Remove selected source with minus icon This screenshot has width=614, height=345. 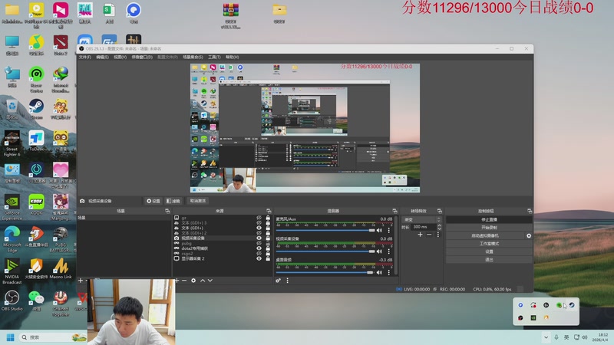pyautogui.click(x=184, y=281)
